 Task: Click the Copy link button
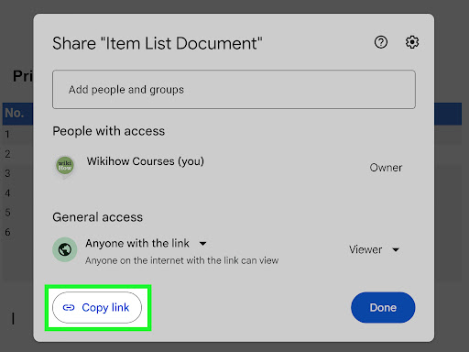(97, 307)
